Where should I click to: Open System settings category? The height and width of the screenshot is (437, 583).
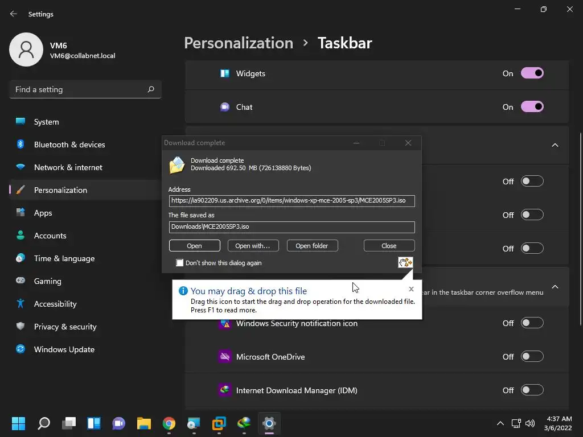(85, 122)
